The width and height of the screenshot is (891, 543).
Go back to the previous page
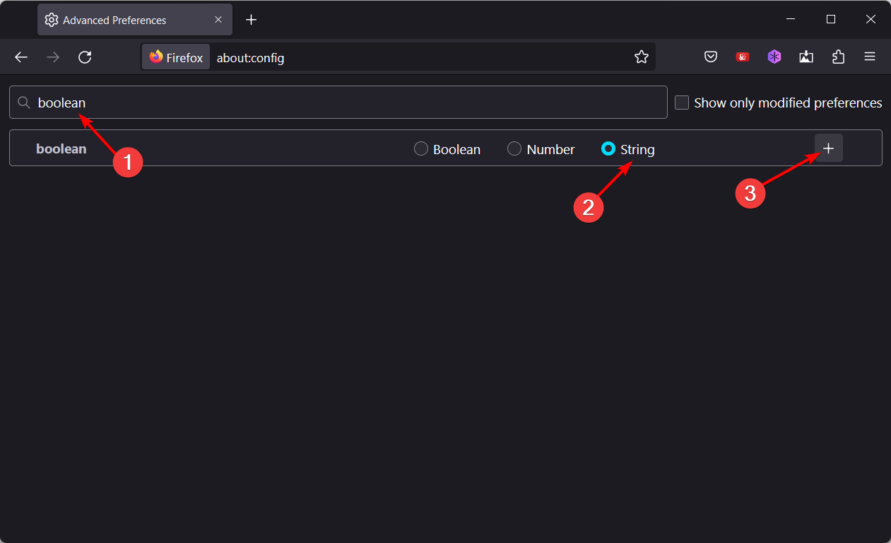21,57
